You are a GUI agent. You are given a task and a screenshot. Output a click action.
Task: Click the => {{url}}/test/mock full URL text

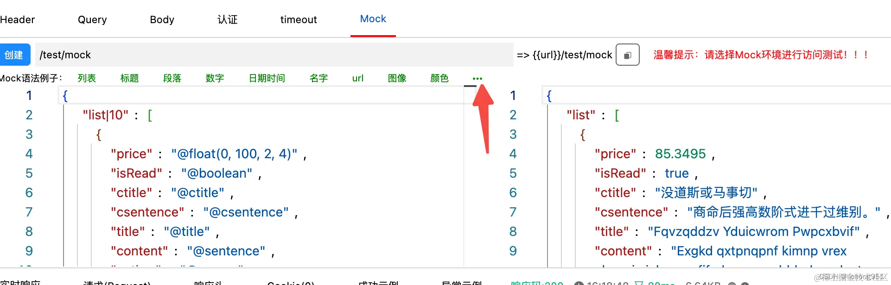tap(565, 55)
